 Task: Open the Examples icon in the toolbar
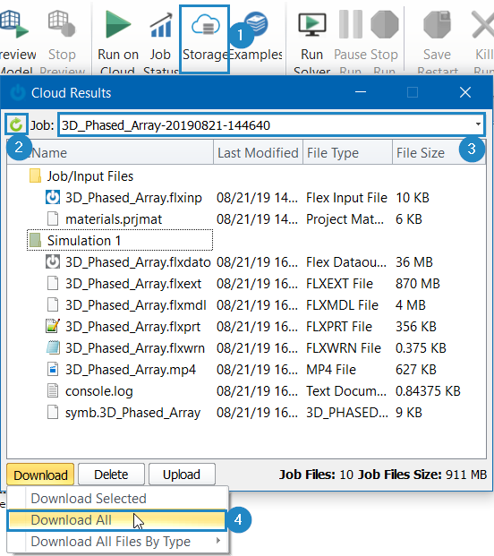pyautogui.click(x=257, y=24)
